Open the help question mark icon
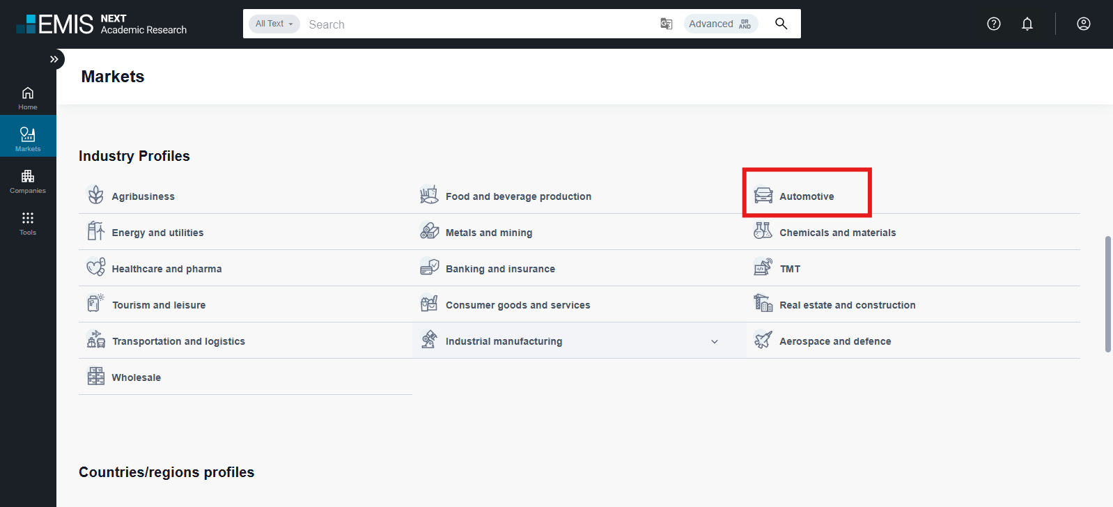Image resolution: width=1113 pixels, height=507 pixels. pos(993,24)
